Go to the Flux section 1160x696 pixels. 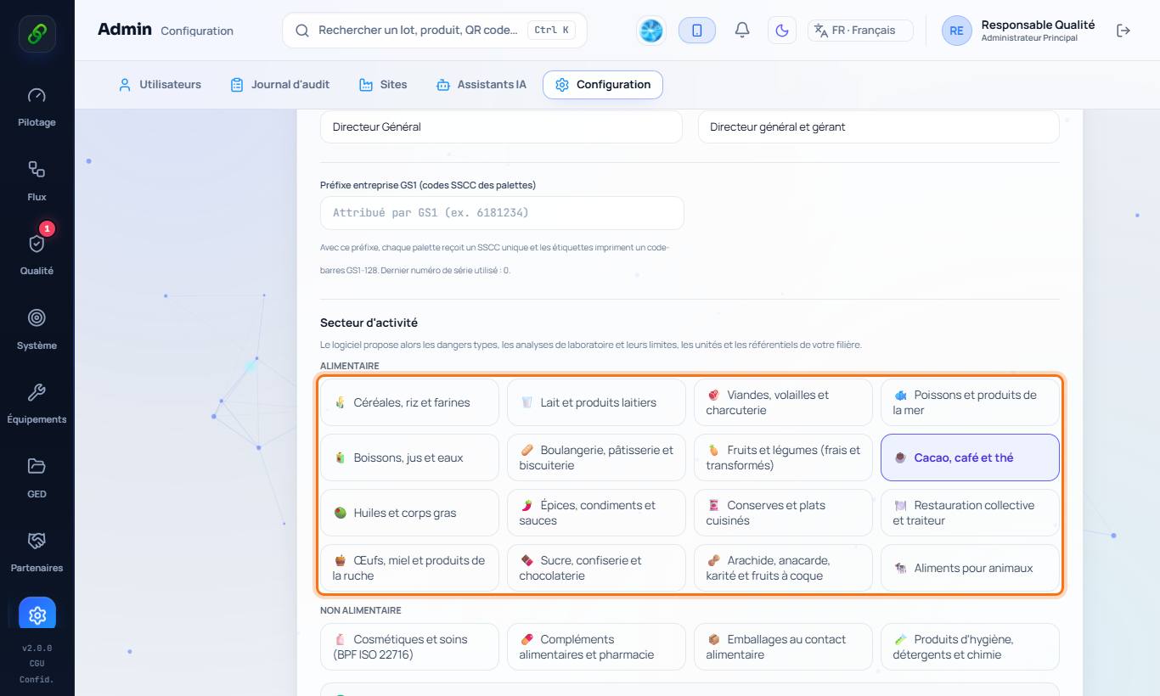[x=37, y=181]
